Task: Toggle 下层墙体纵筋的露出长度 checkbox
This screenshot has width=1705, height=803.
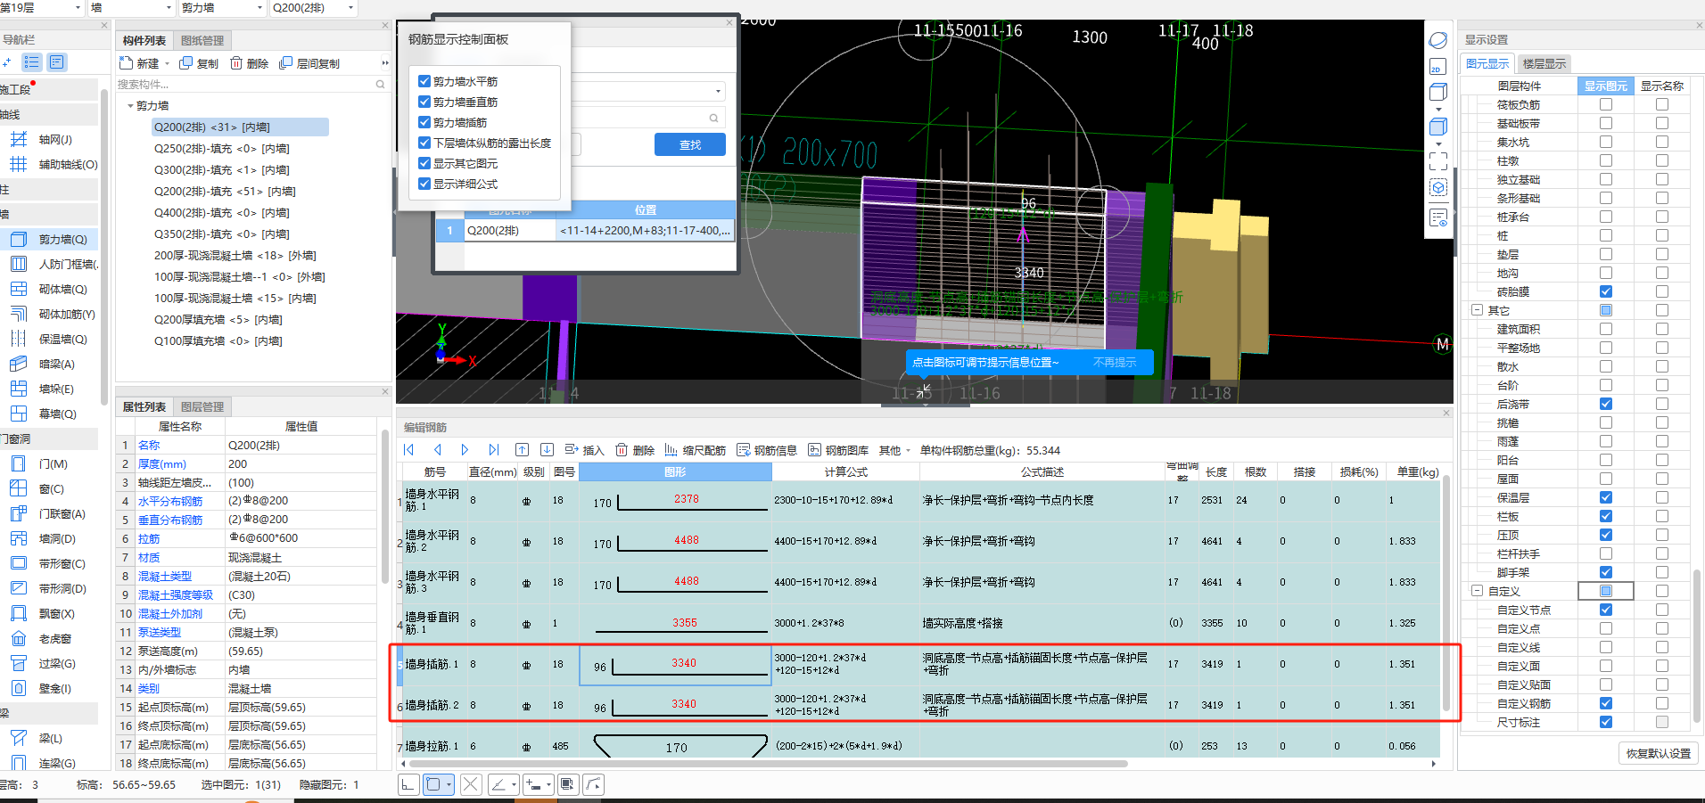Action: [x=424, y=143]
